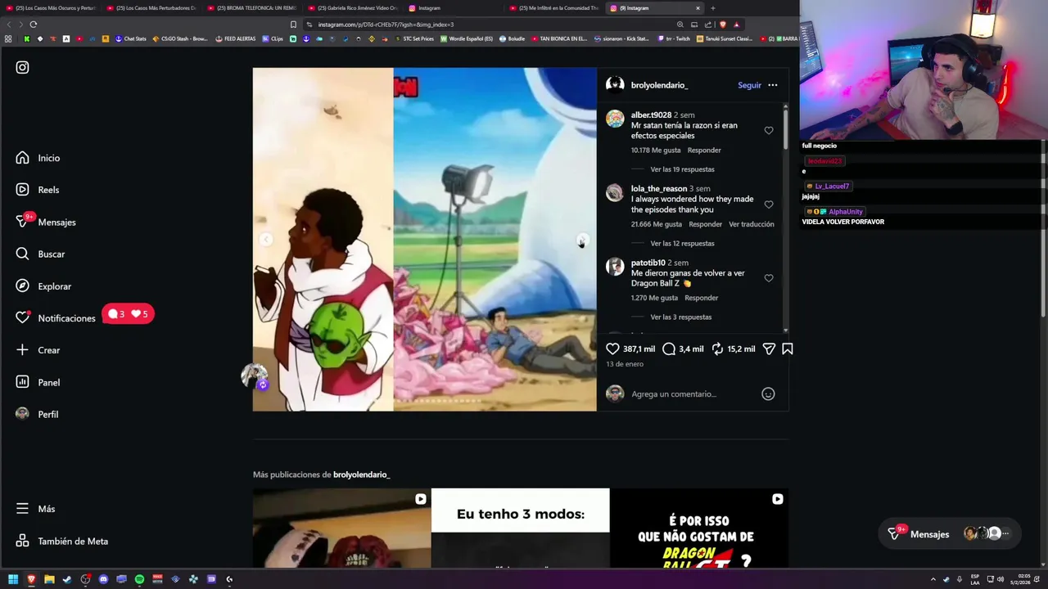Click the 21.666 Me gusta count

656,224
